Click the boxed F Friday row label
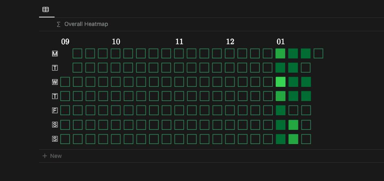384x181 pixels. (55, 110)
